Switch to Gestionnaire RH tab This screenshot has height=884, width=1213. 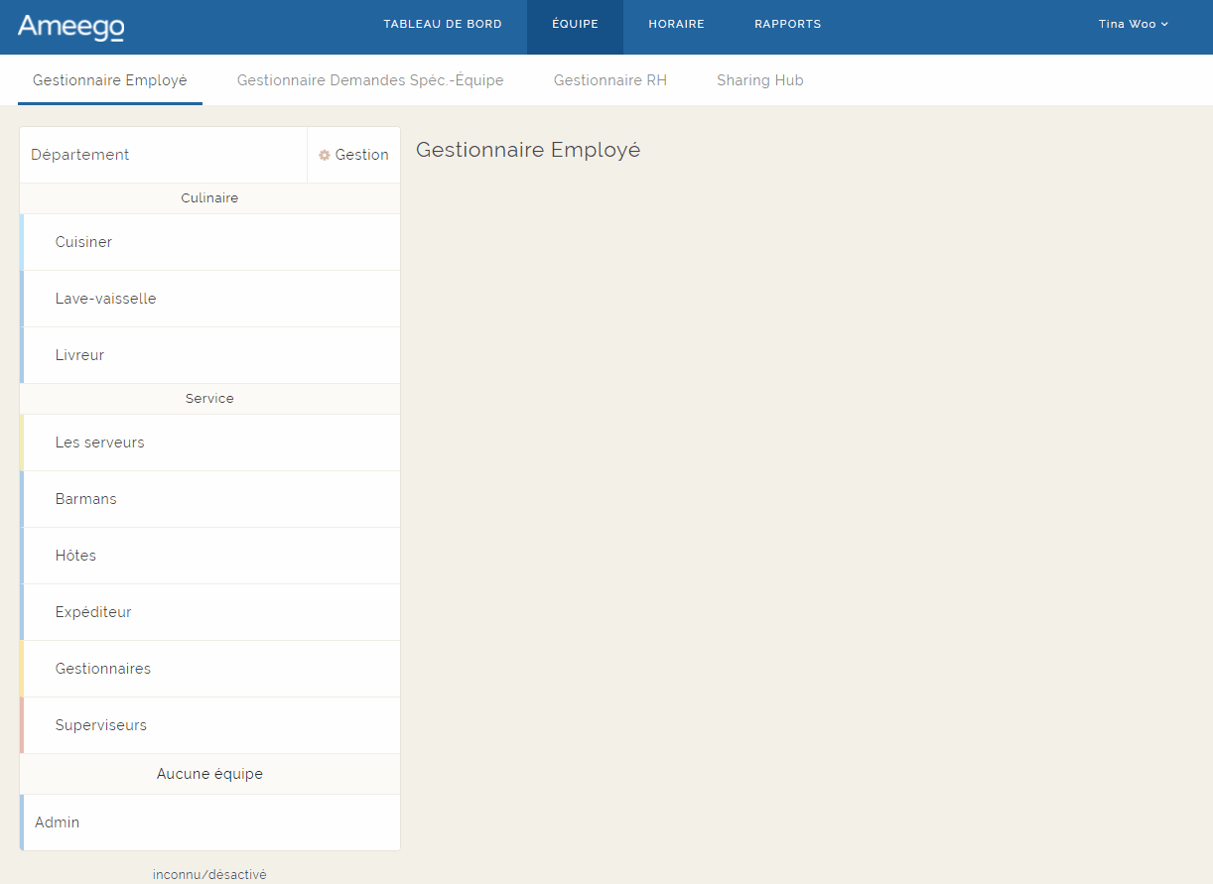pyautogui.click(x=610, y=80)
